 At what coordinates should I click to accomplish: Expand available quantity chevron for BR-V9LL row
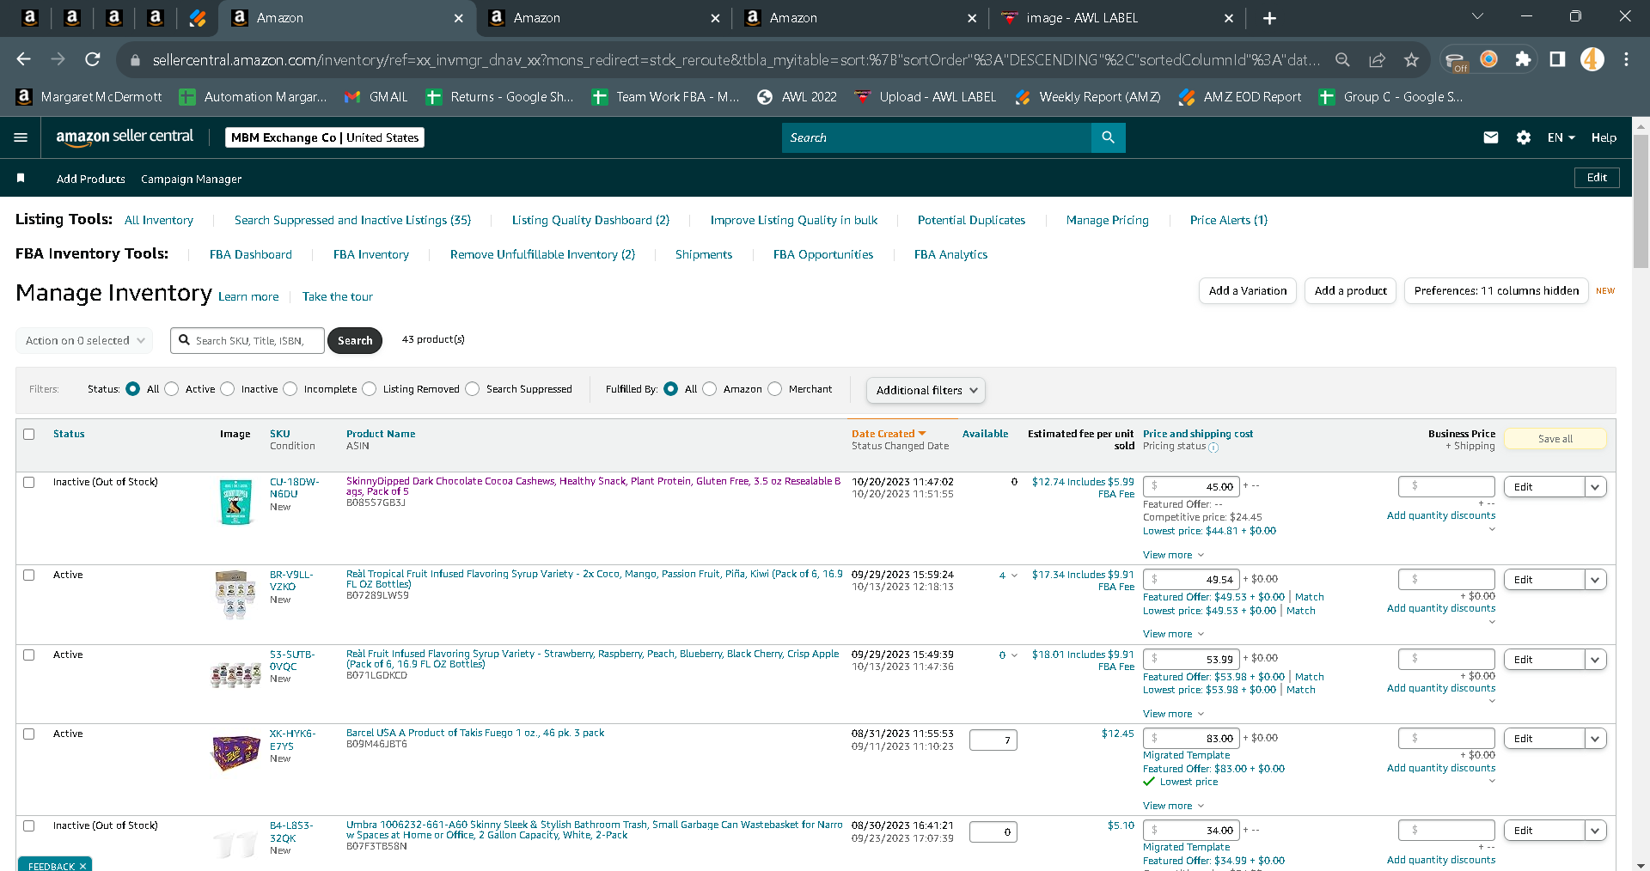coord(1014,576)
